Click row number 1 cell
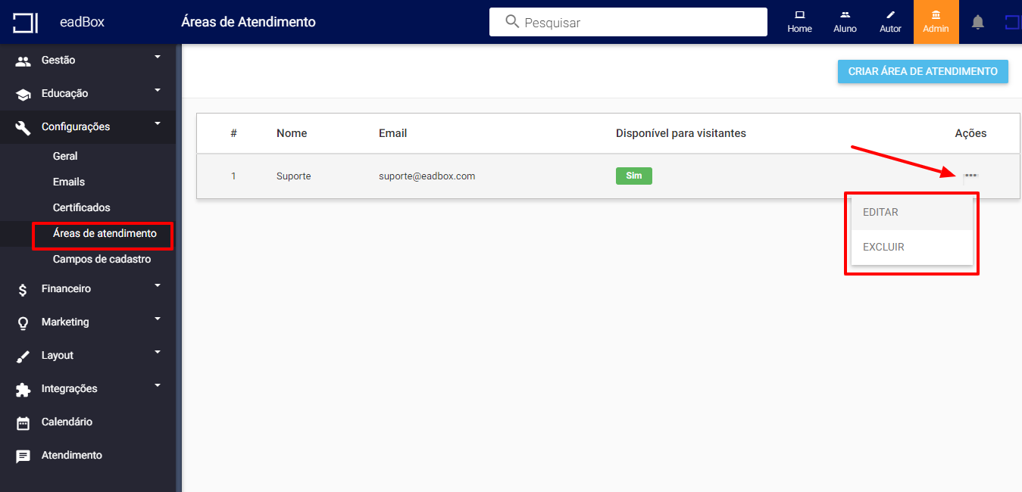The image size is (1022, 492). tap(233, 176)
